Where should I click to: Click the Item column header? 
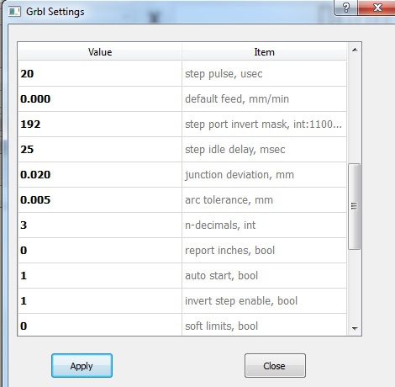[x=264, y=52]
